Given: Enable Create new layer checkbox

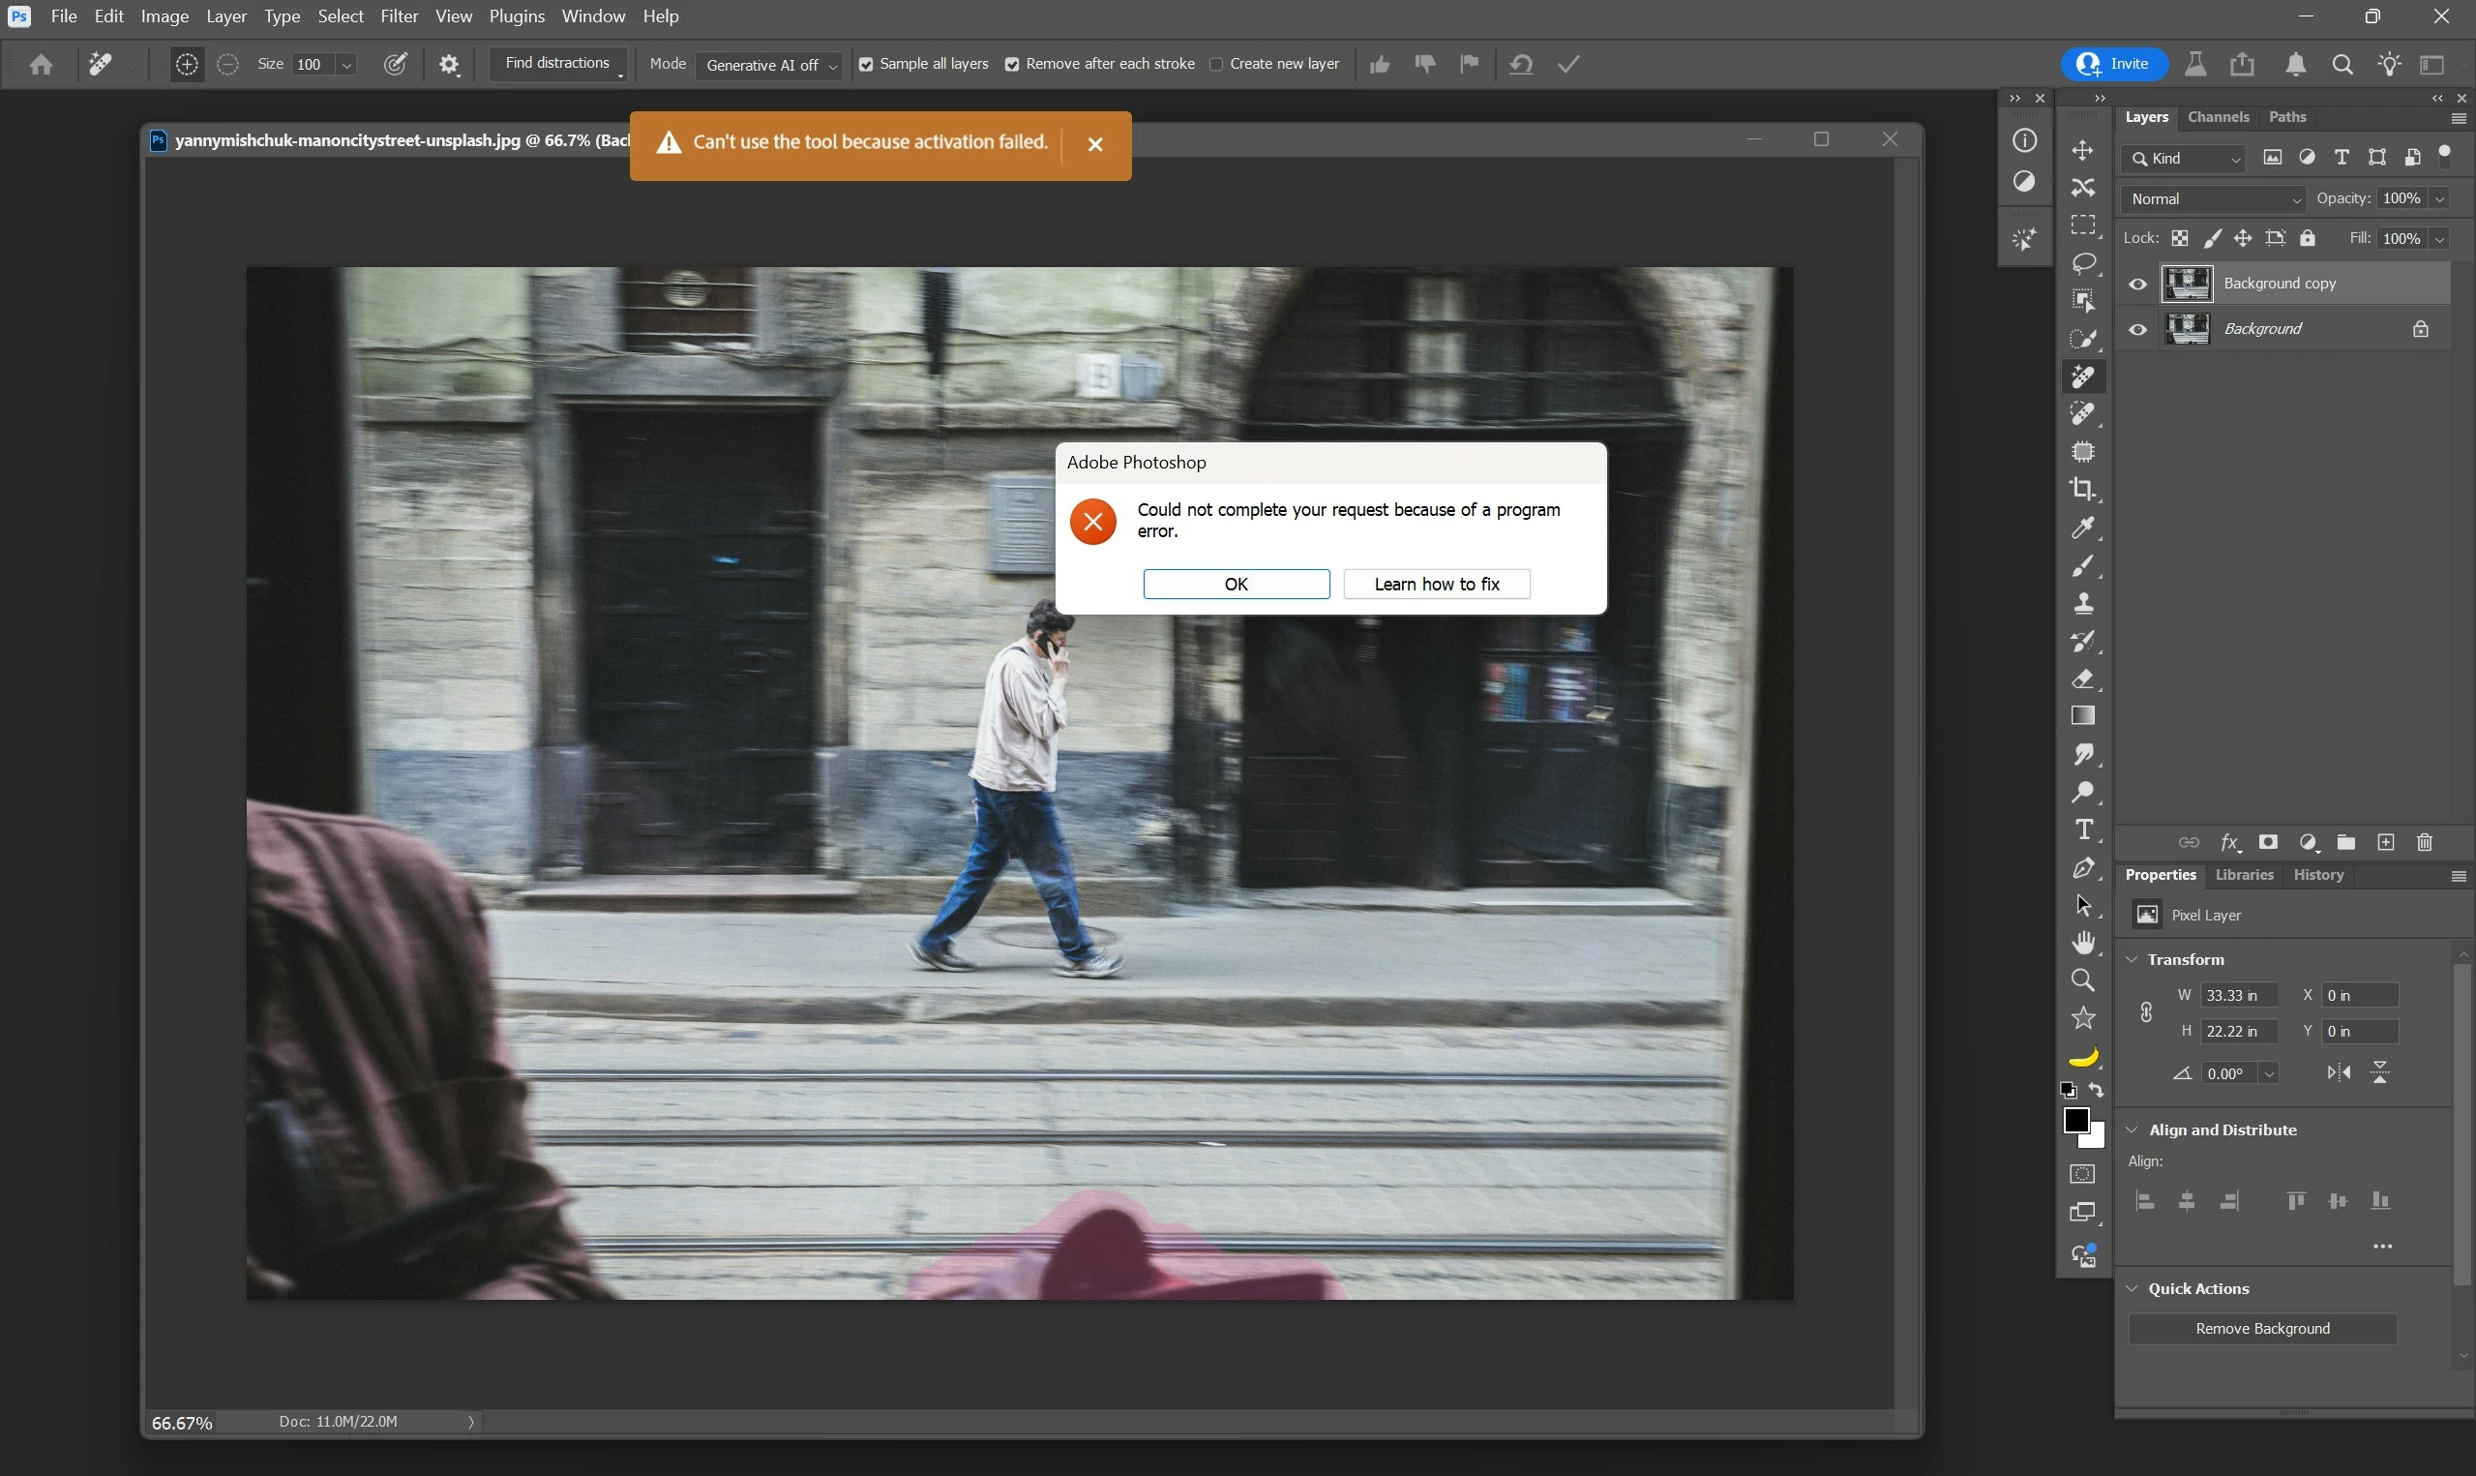Looking at the screenshot, I should tap(1215, 65).
